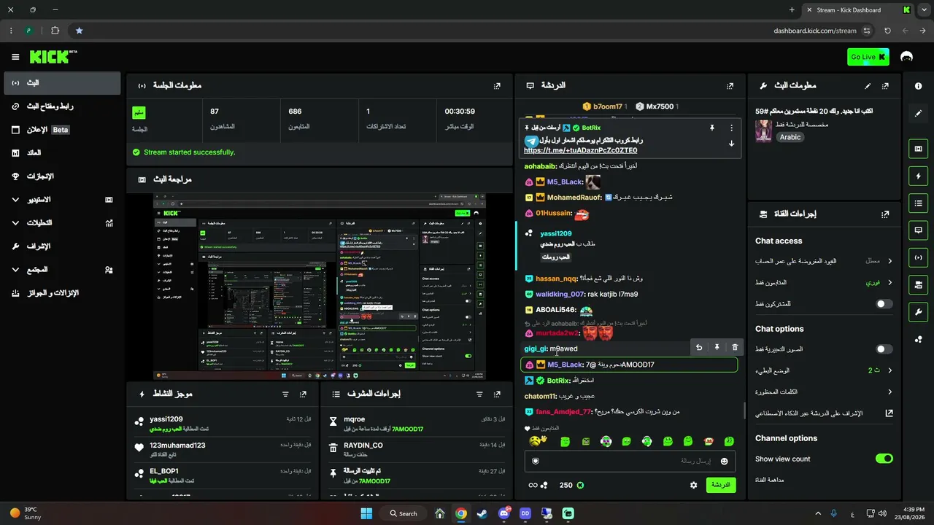Toggle the channel actions widget icon in right rail

click(918, 284)
